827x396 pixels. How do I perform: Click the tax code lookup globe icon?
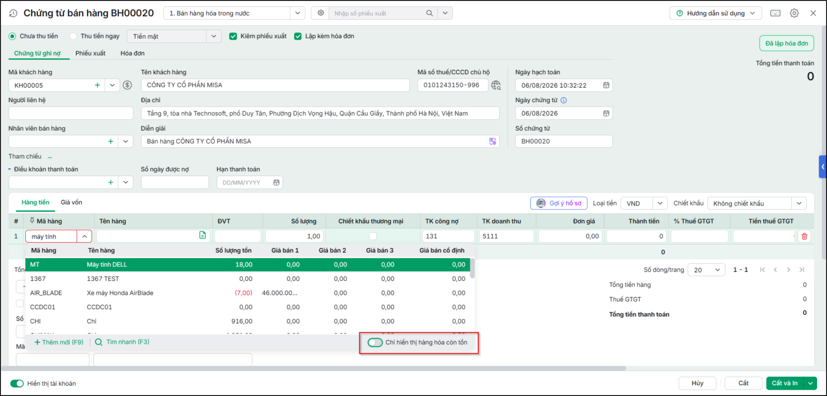(x=496, y=85)
